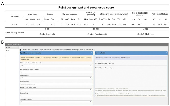Click the score value 13.3

(x=32, y=25)
